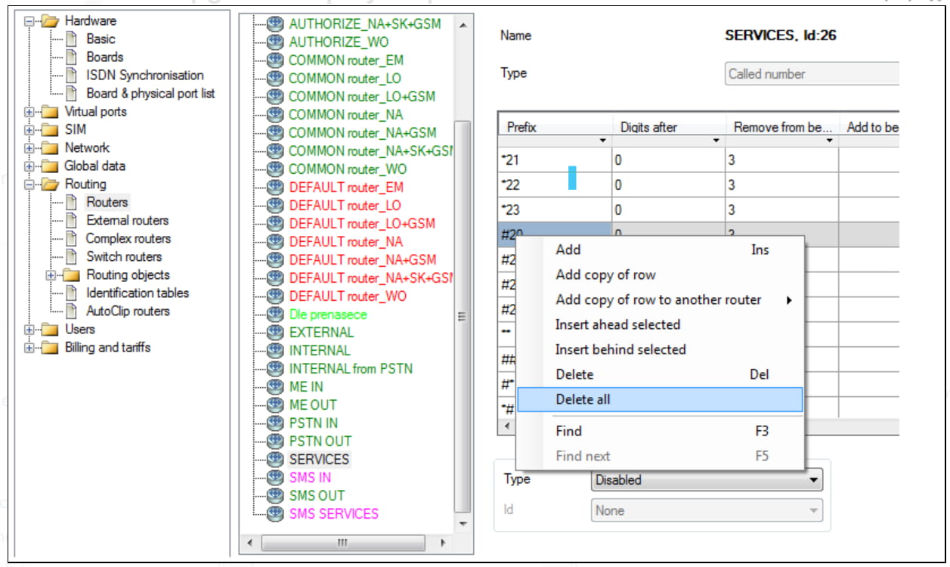The width and height of the screenshot is (950, 567).
Task: Expand the Virtual ports node
Action: pyautogui.click(x=29, y=112)
